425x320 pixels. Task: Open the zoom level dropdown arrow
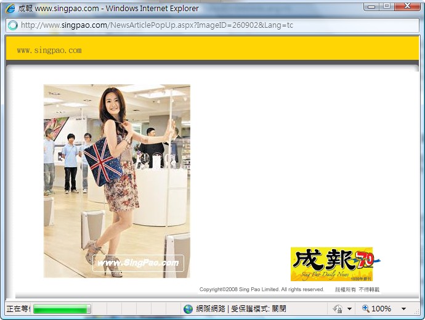[403, 308]
